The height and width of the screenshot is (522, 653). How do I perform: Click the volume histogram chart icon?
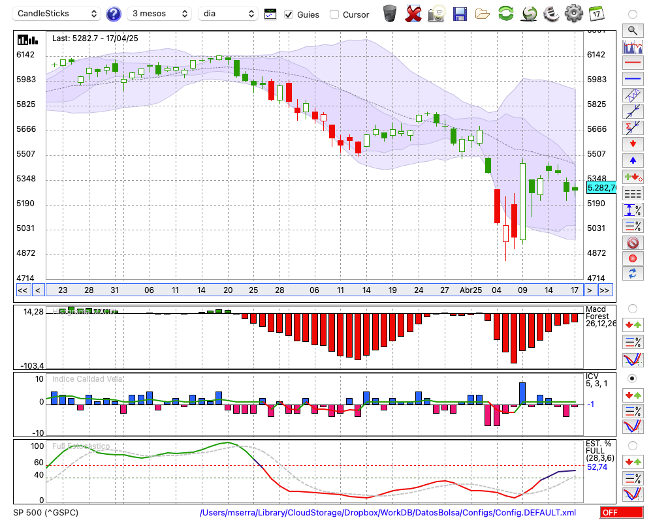pyautogui.click(x=633, y=46)
